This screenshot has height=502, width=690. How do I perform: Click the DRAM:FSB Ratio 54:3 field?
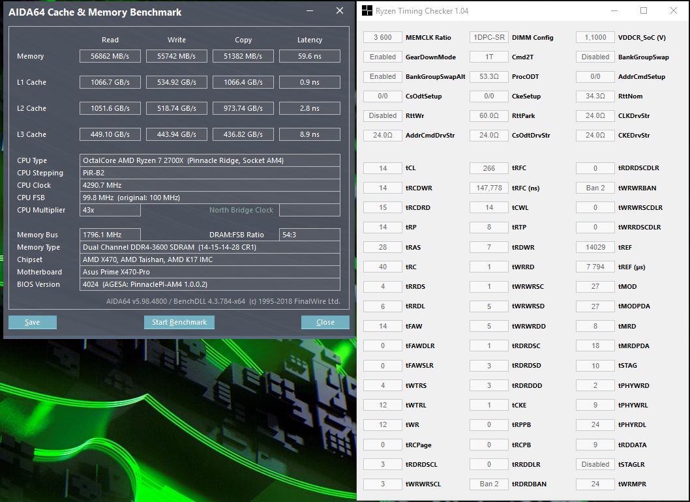click(x=309, y=235)
